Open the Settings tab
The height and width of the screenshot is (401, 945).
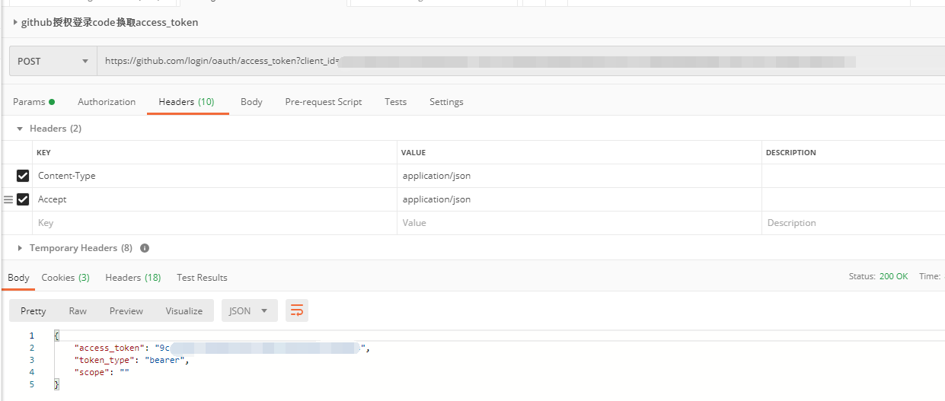(446, 102)
